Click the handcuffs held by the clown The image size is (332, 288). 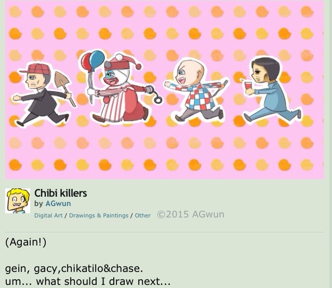coord(154,94)
